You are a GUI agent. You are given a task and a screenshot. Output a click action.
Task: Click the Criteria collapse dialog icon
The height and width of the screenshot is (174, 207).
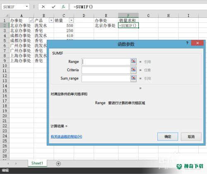coord(133,70)
